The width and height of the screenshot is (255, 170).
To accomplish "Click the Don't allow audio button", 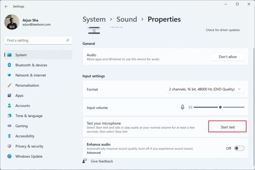I will coord(228,57).
